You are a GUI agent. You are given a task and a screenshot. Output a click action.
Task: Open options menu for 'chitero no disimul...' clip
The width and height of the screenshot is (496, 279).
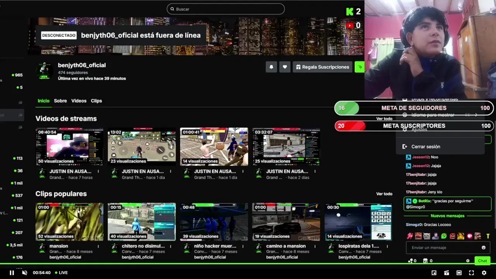click(170, 246)
